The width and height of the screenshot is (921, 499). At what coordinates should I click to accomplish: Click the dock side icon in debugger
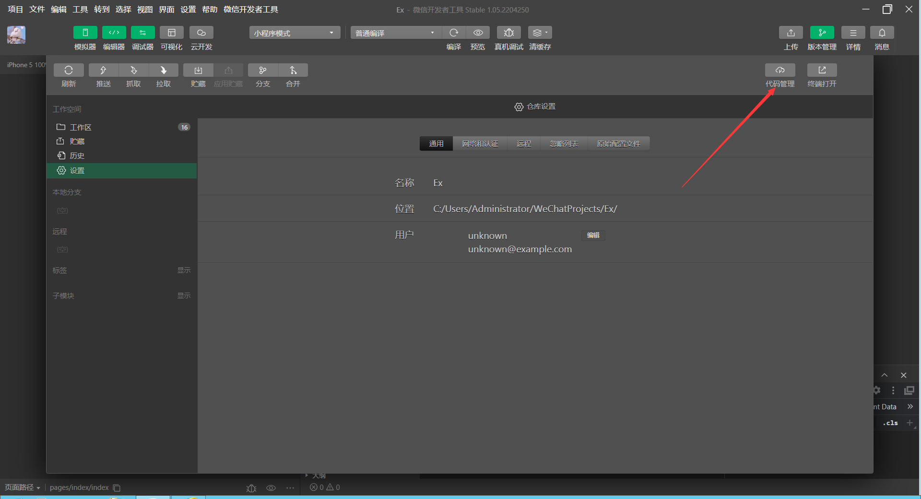click(x=909, y=391)
